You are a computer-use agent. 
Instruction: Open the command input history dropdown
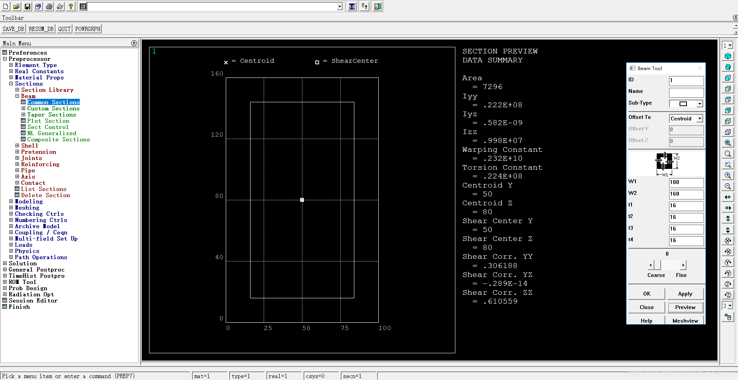(x=340, y=6)
